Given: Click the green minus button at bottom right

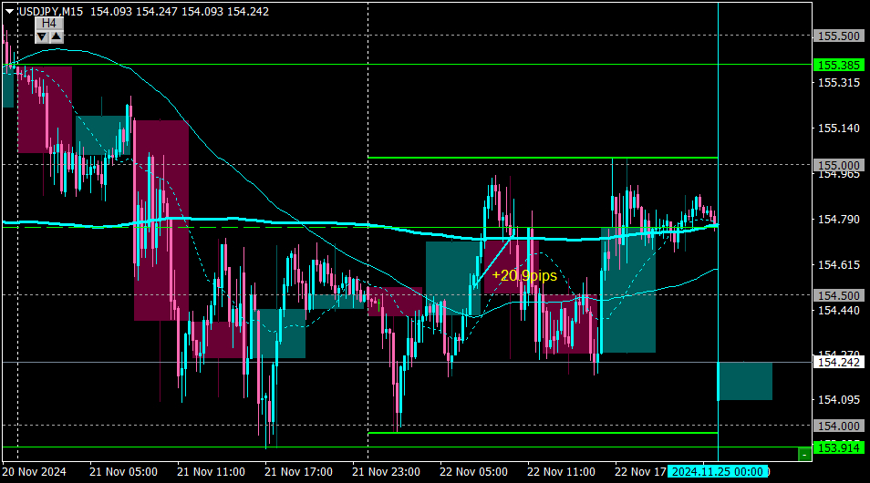Looking at the screenshot, I should tap(803, 453).
